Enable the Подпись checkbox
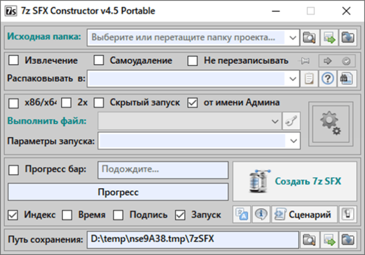The width and height of the screenshot is (365, 255). tap(118, 215)
